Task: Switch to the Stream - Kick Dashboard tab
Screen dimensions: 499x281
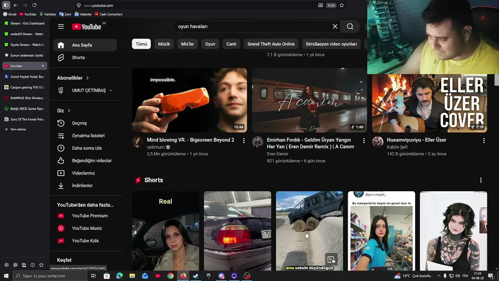Action: point(25,23)
